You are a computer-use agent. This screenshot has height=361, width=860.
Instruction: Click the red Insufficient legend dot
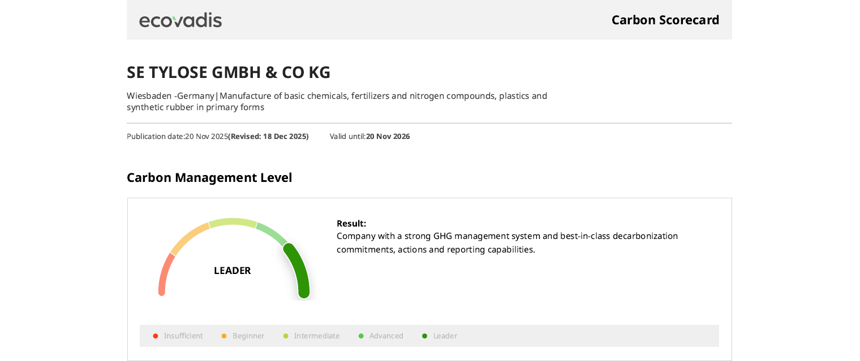click(156, 336)
